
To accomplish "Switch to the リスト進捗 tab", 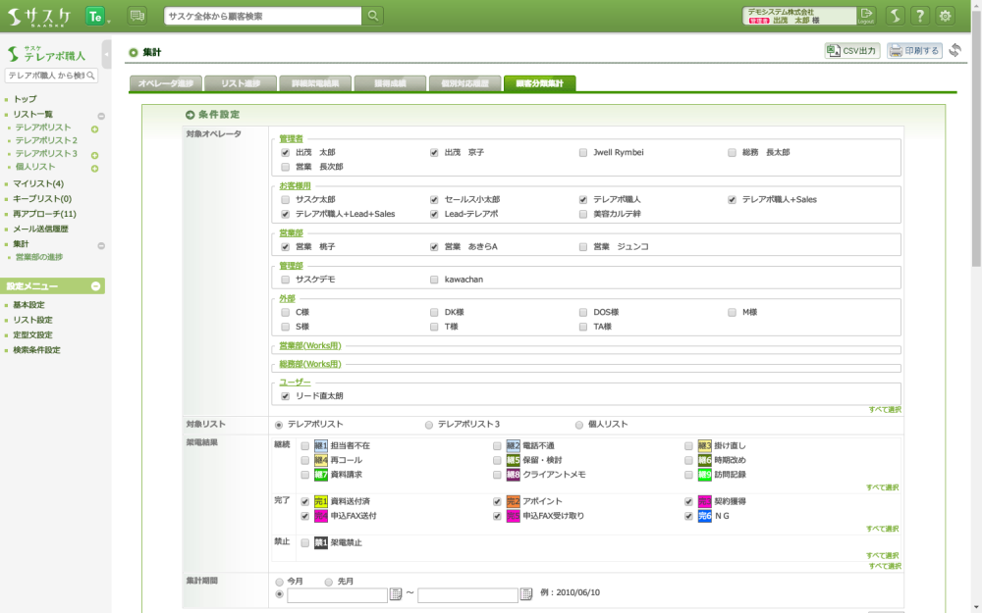I will [240, 83].
